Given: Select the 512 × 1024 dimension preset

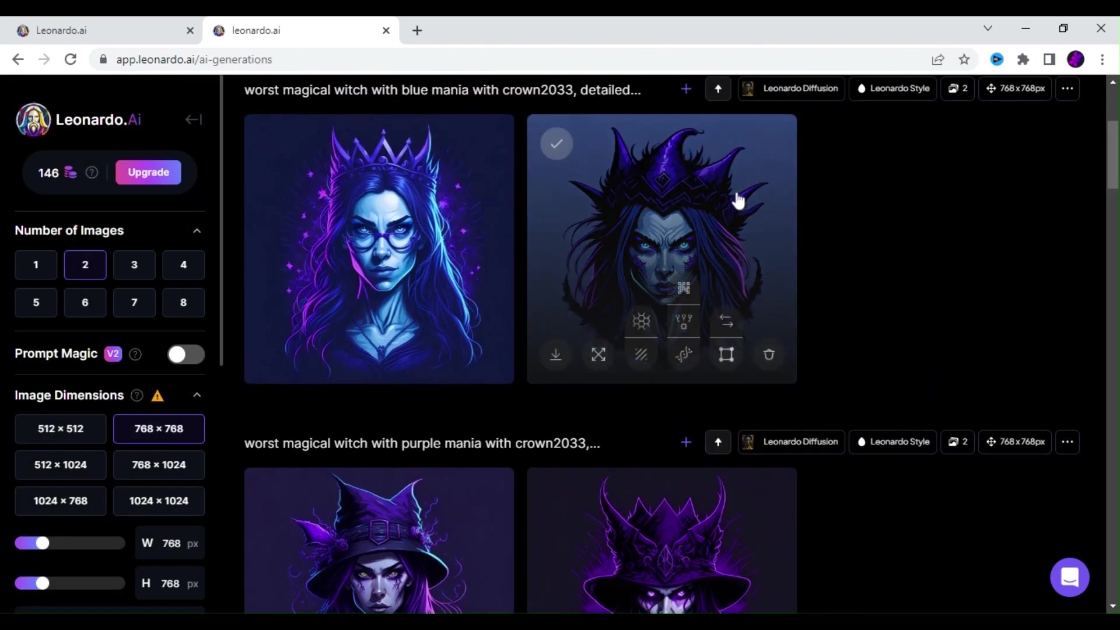Looking at the screenshot, I should (61, 465).
